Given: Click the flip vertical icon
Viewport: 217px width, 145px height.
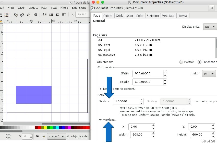Looking at the screenshot, I should 35,15.
